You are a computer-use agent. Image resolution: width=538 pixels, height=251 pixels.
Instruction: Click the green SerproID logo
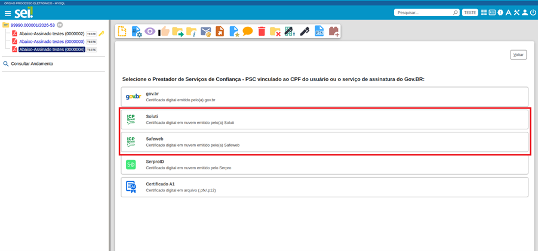131,165
